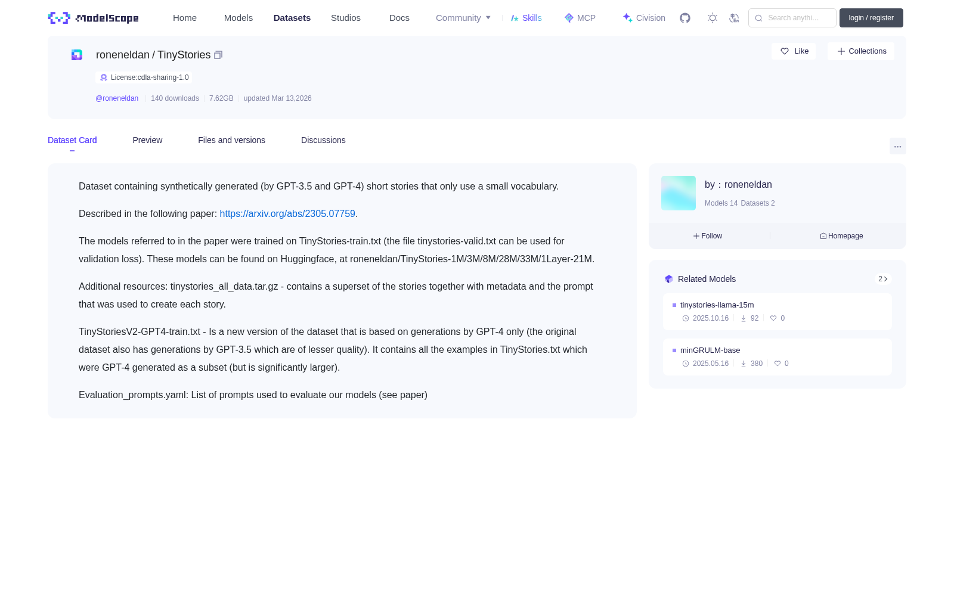Focus the Search anything input field
This screenshot has width=954, height=596.
pyautogui.click(x=792, y=18)
